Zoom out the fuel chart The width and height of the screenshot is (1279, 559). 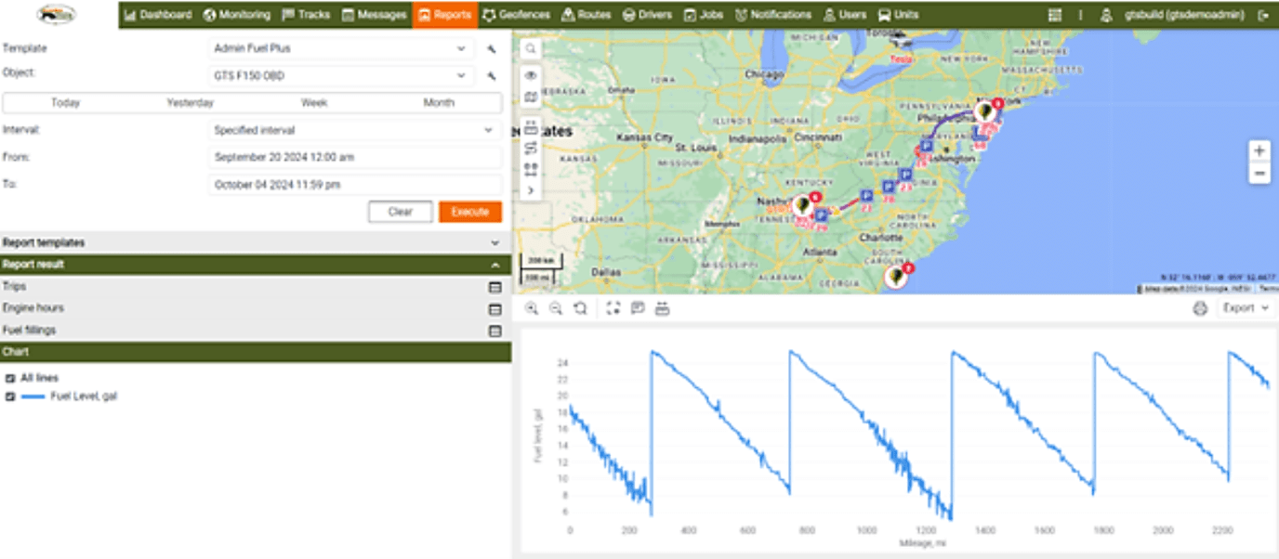(555, 308)
